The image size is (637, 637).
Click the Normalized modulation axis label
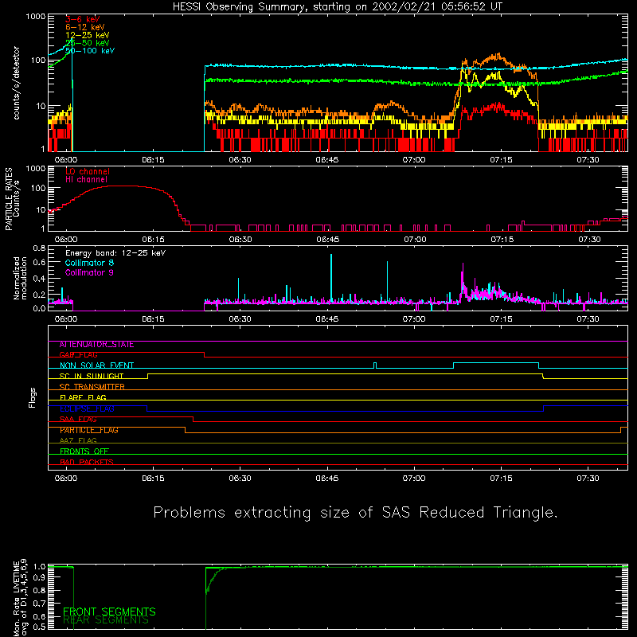(20, 278)
